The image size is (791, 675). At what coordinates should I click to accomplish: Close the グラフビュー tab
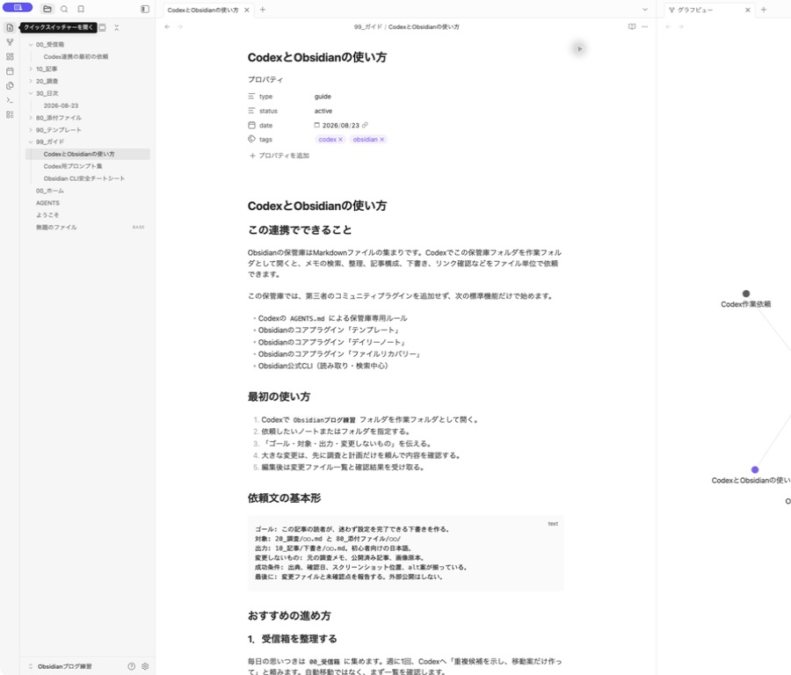pyautogui.click(x=748, y=10)
